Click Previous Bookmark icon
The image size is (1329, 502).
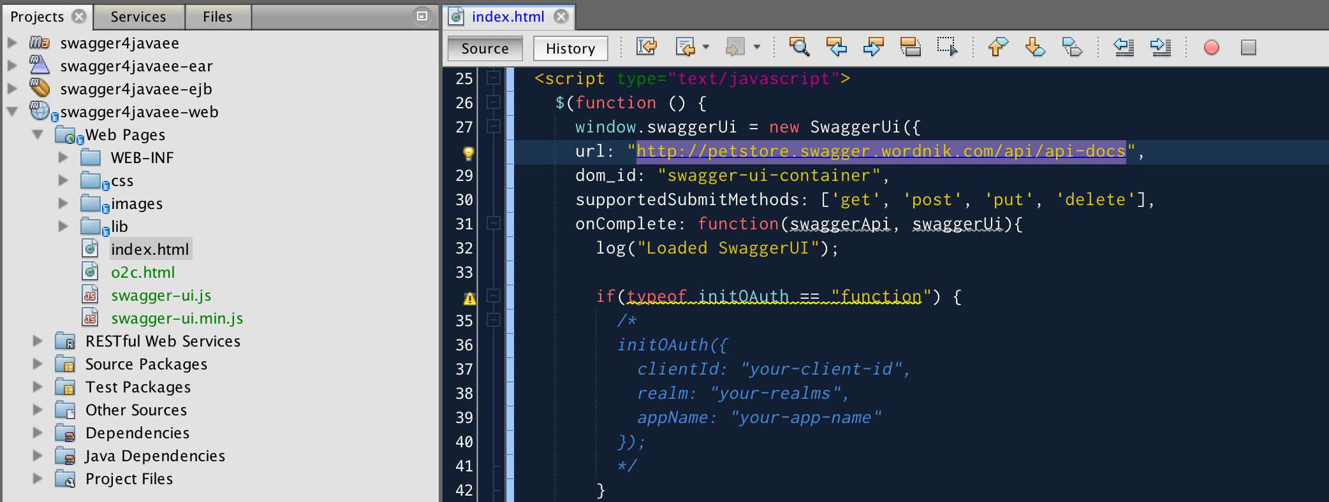tap(998, 47)
